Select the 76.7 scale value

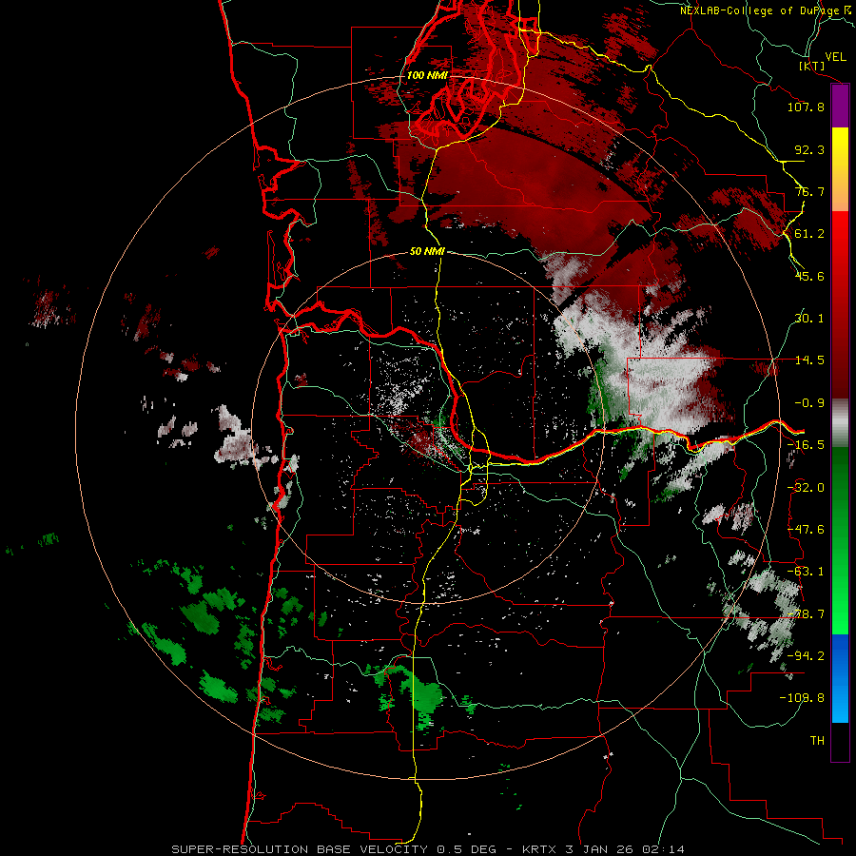(x=809, y=191)
